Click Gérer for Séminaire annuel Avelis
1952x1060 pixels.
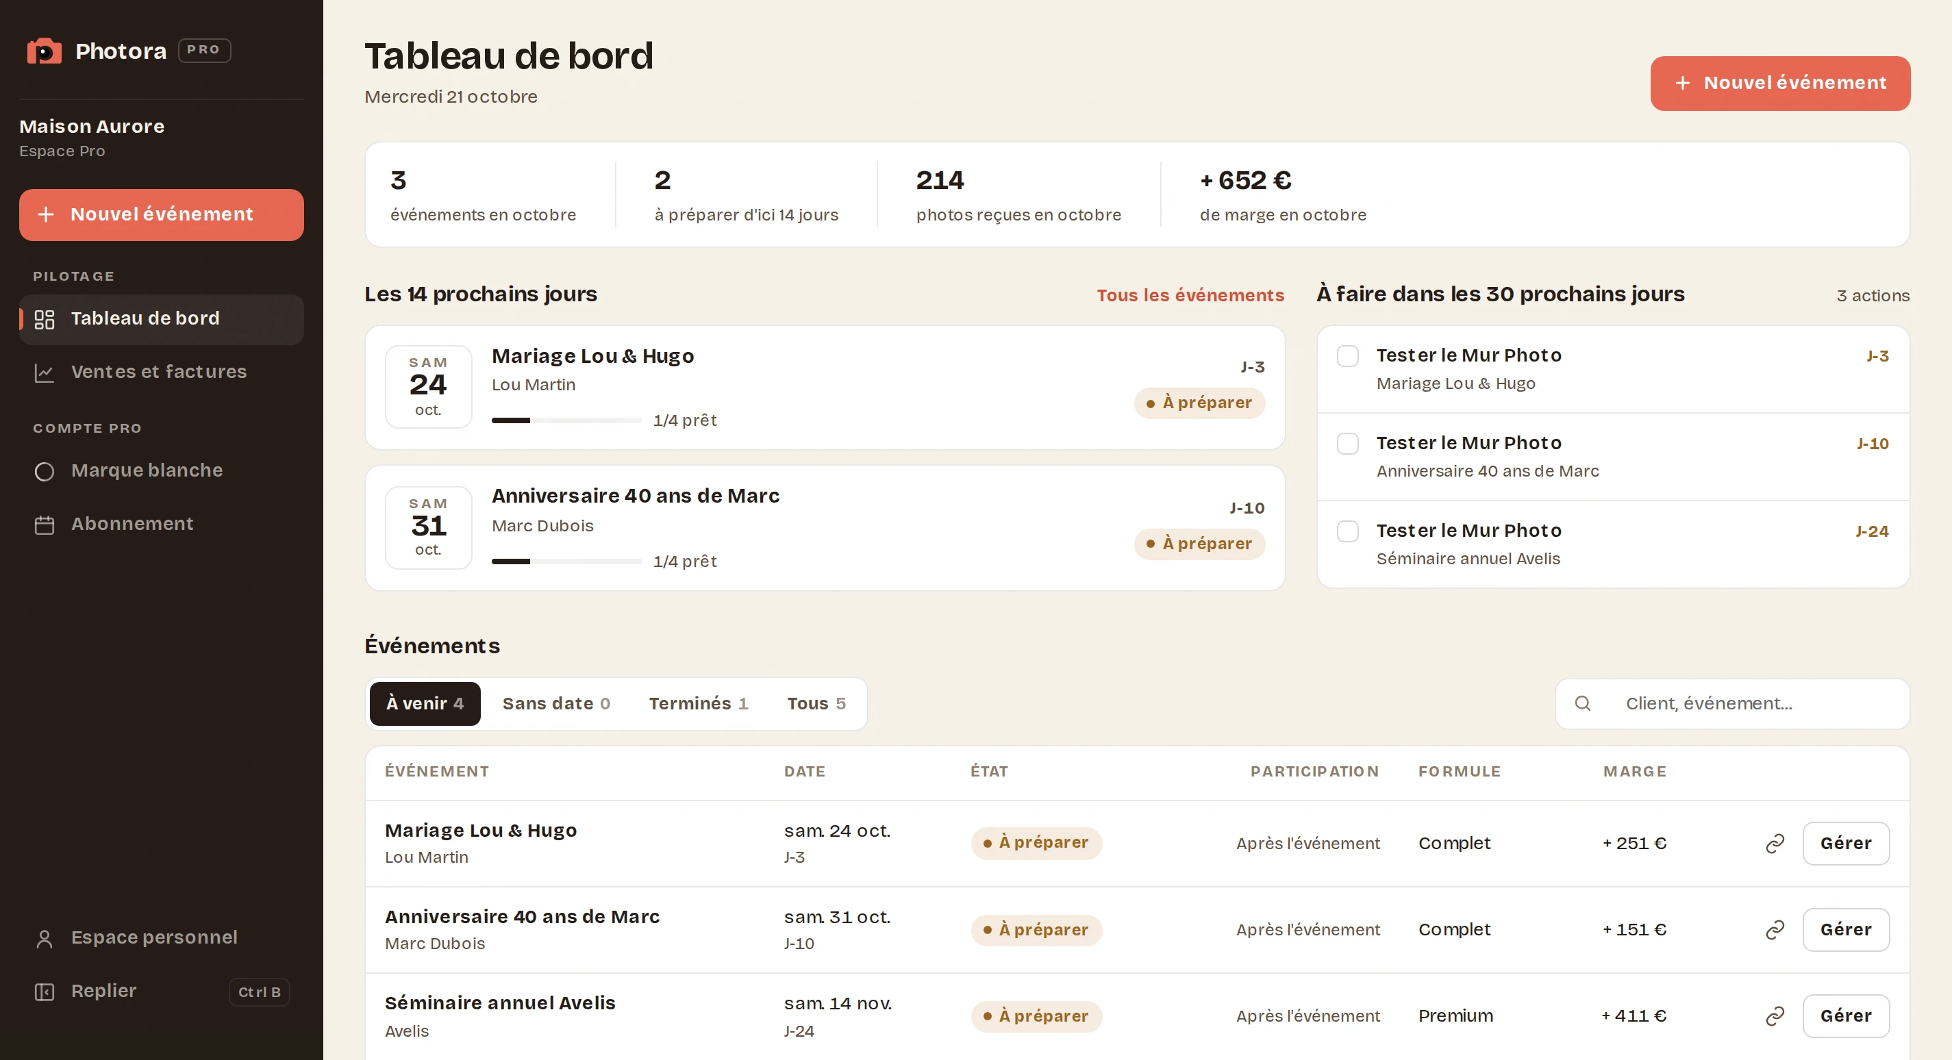point(1846,1016)
